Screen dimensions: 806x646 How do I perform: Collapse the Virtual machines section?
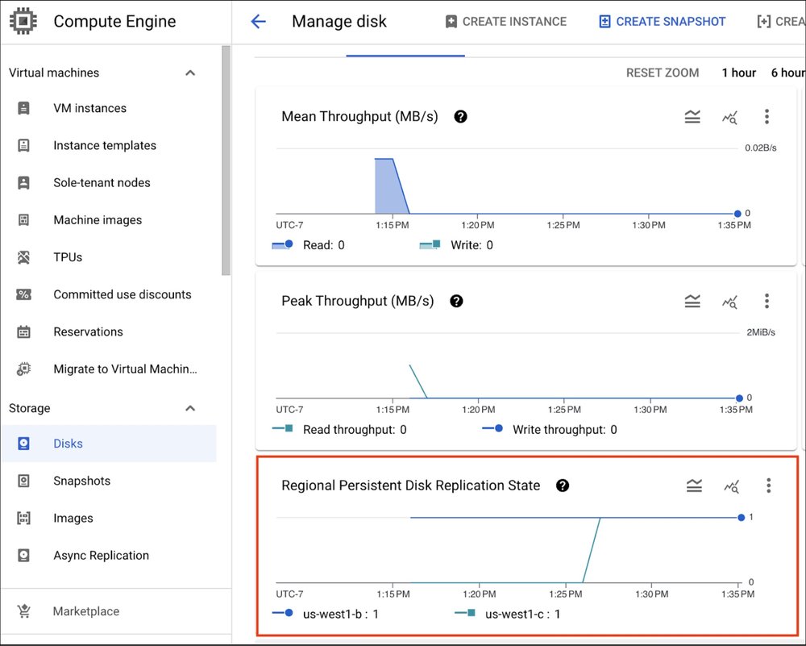[190, 73]
